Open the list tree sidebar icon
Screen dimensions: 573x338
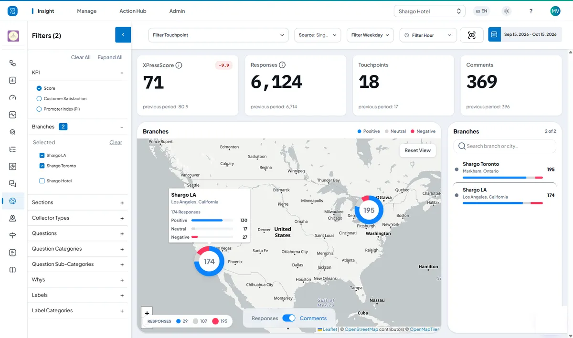13,149
